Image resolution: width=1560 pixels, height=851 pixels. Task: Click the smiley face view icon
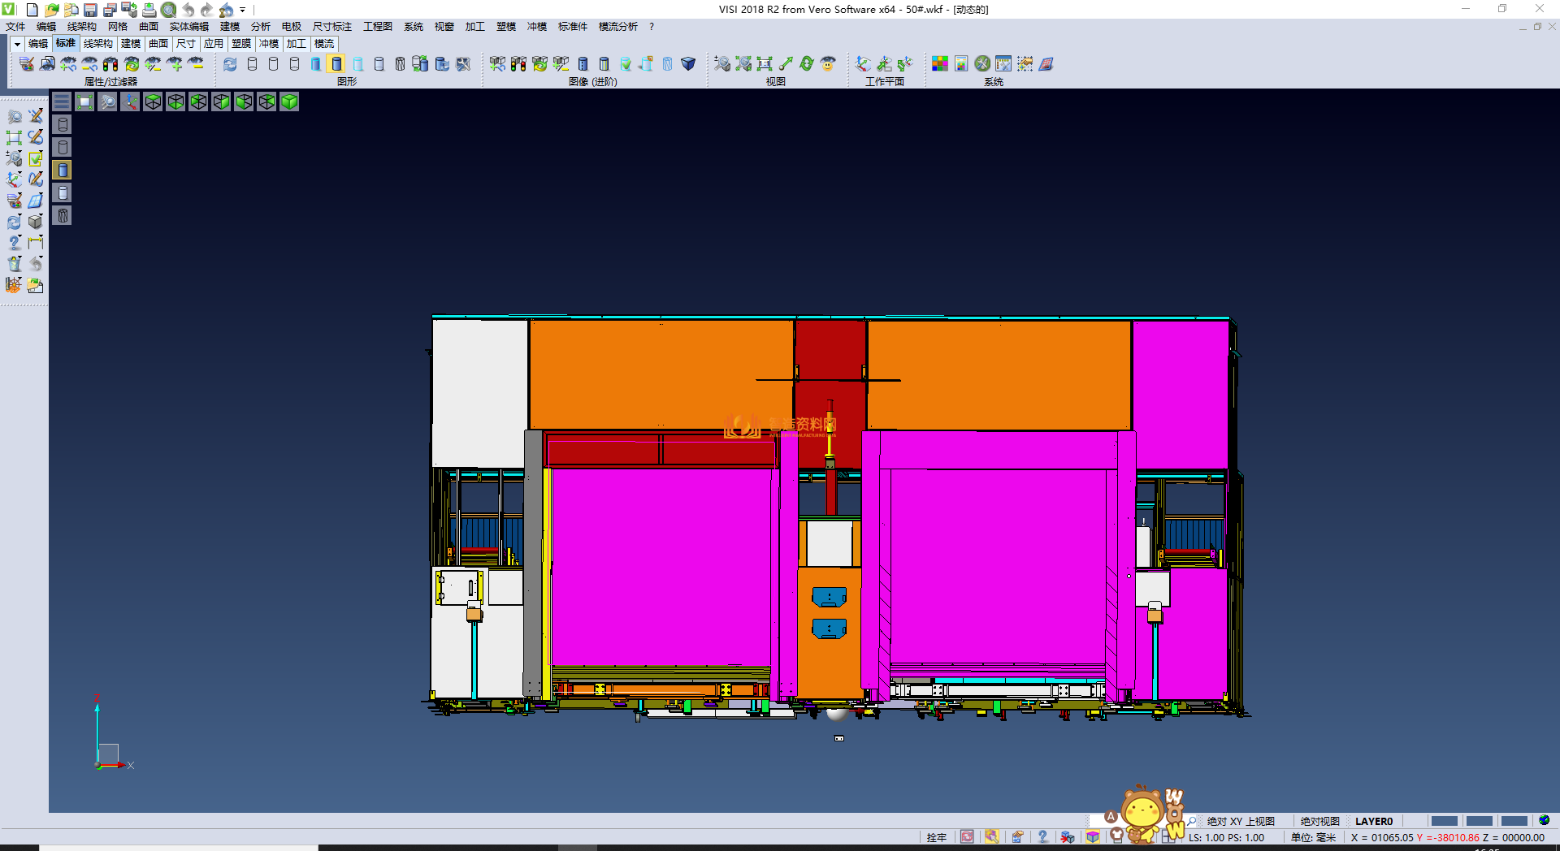[828, 64]
